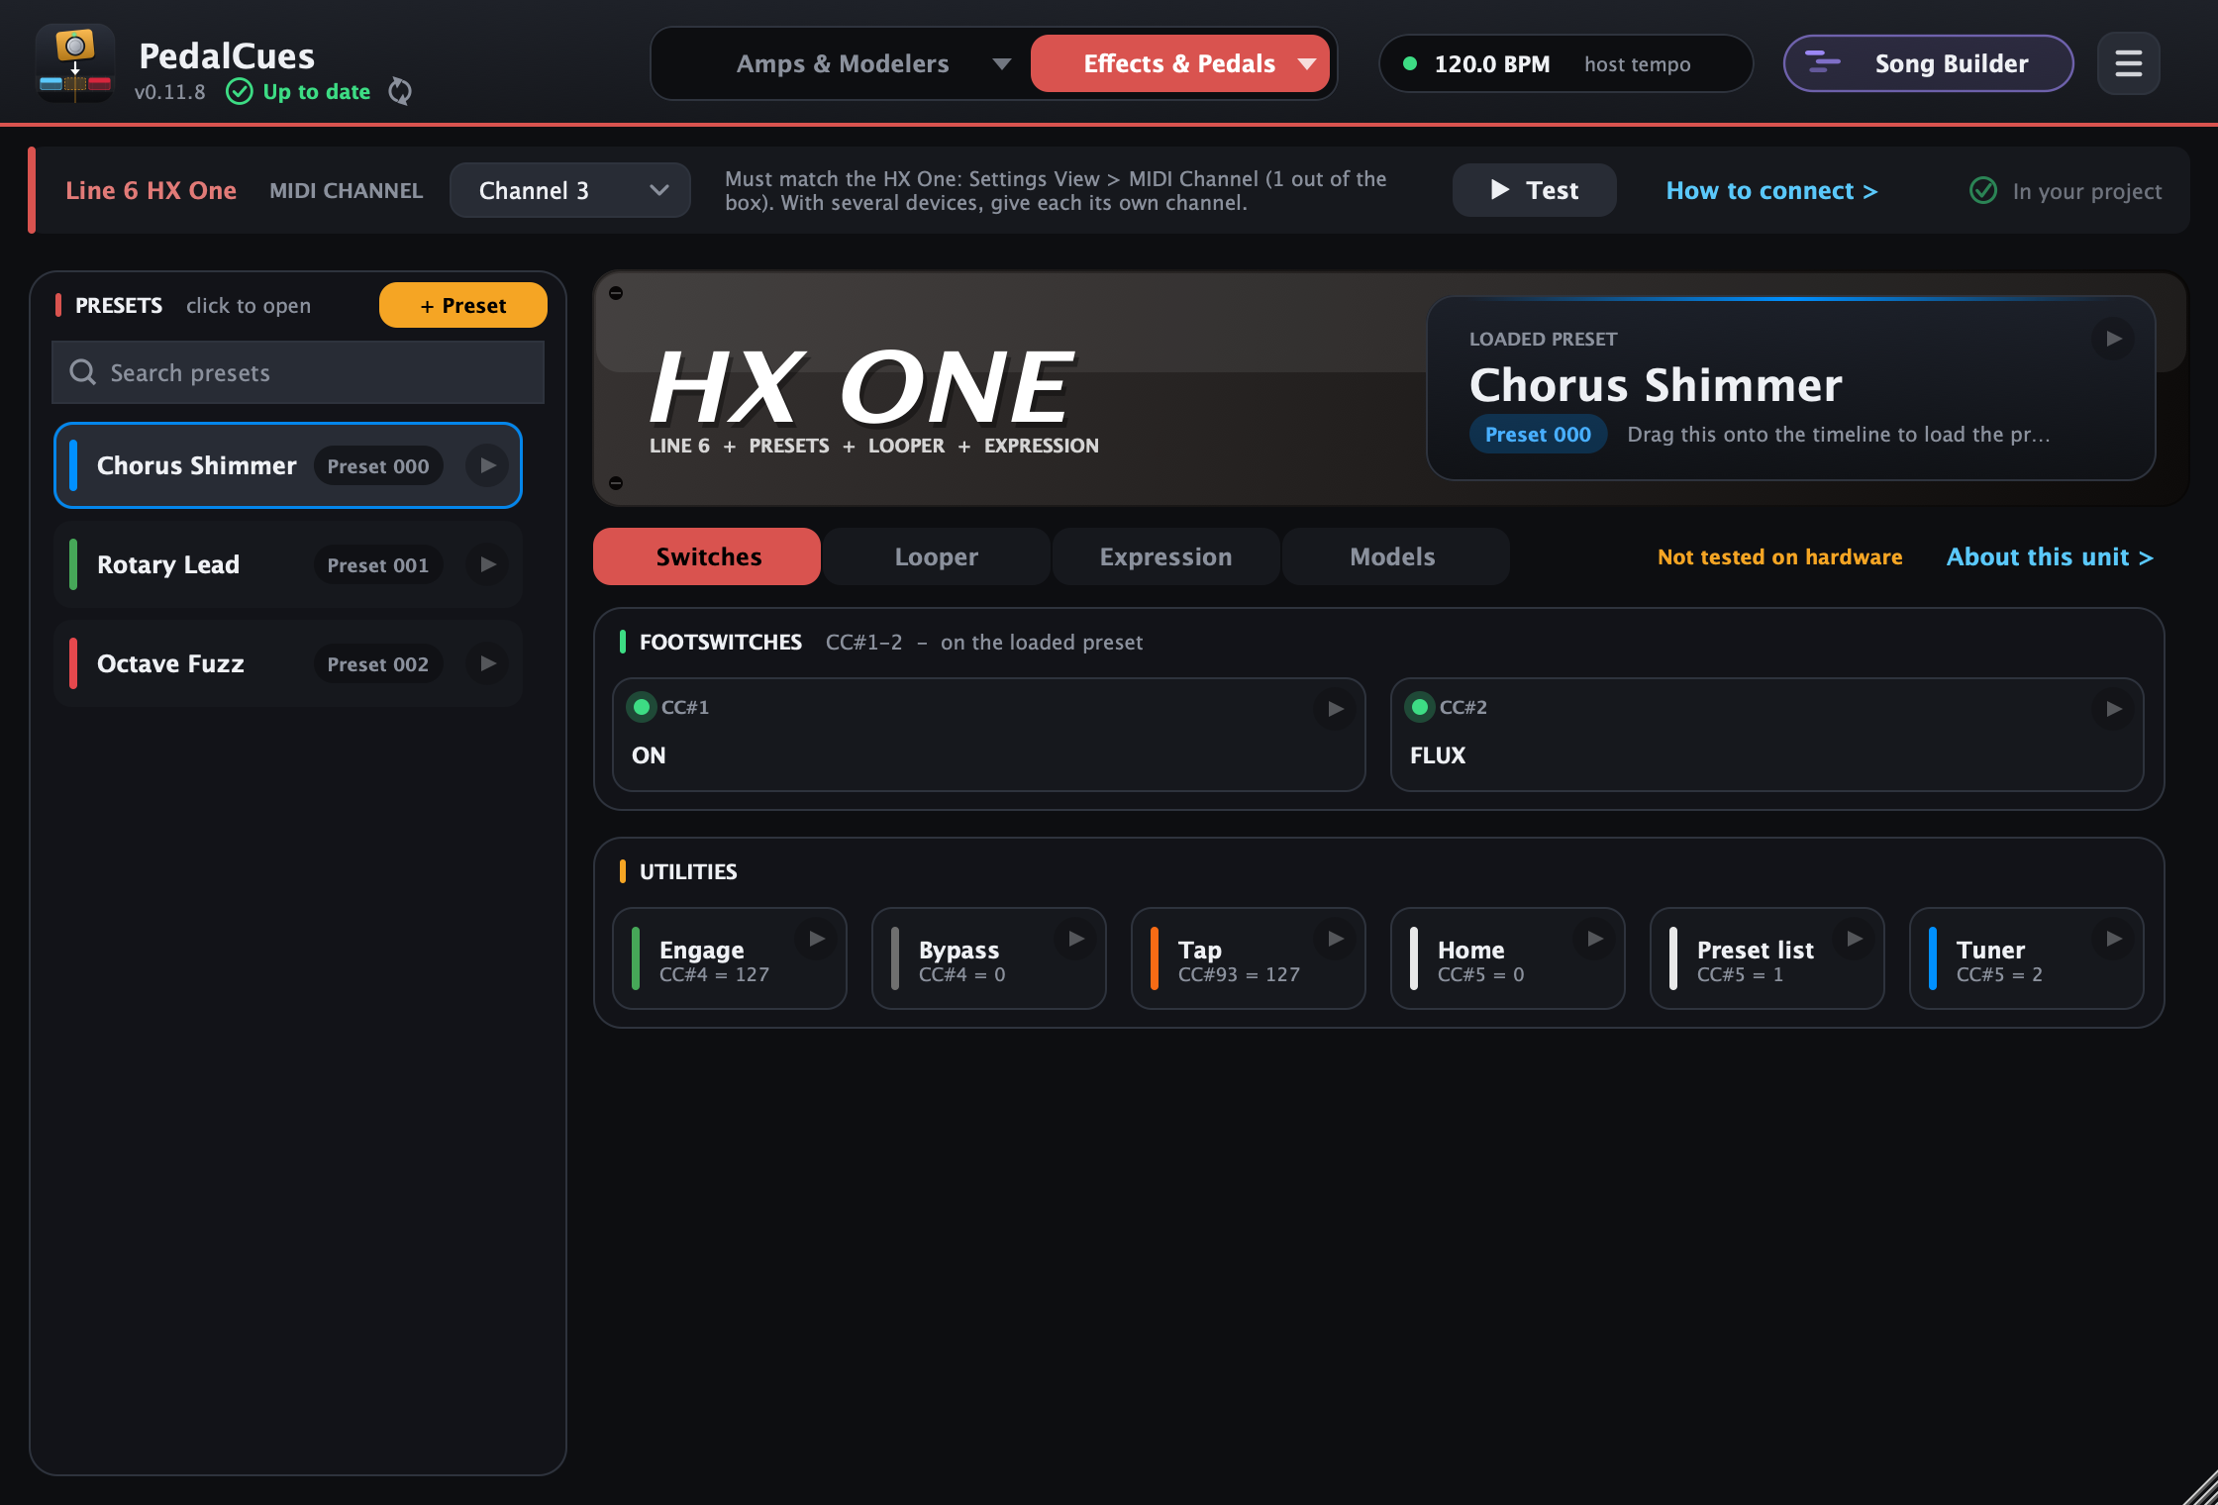Open the About this unit link
The width and height of the screenshot is (2218, 1505).
(x=2050, y=556)
